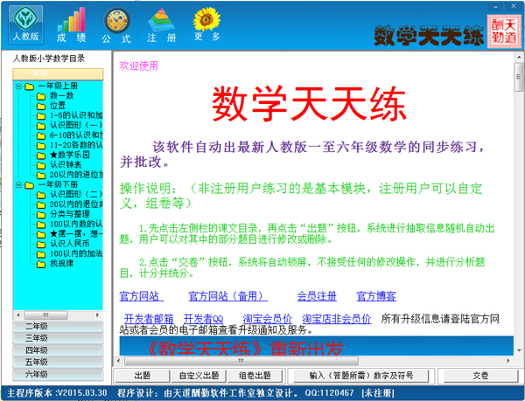The height and width of the screenshot is (401, 525).
Task: Click 输入（答题所需）数字及符号 button
Action: pyautogui.click(x=360, y=376)
